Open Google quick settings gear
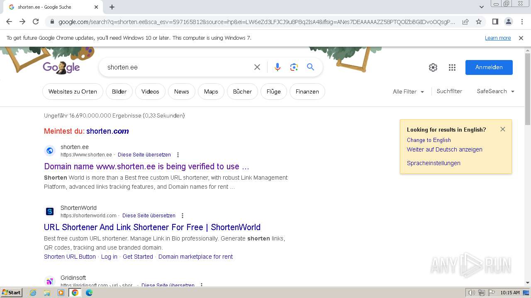Image resolution: width=531 pixels, height=298 pixels. (x=433, y=67)
